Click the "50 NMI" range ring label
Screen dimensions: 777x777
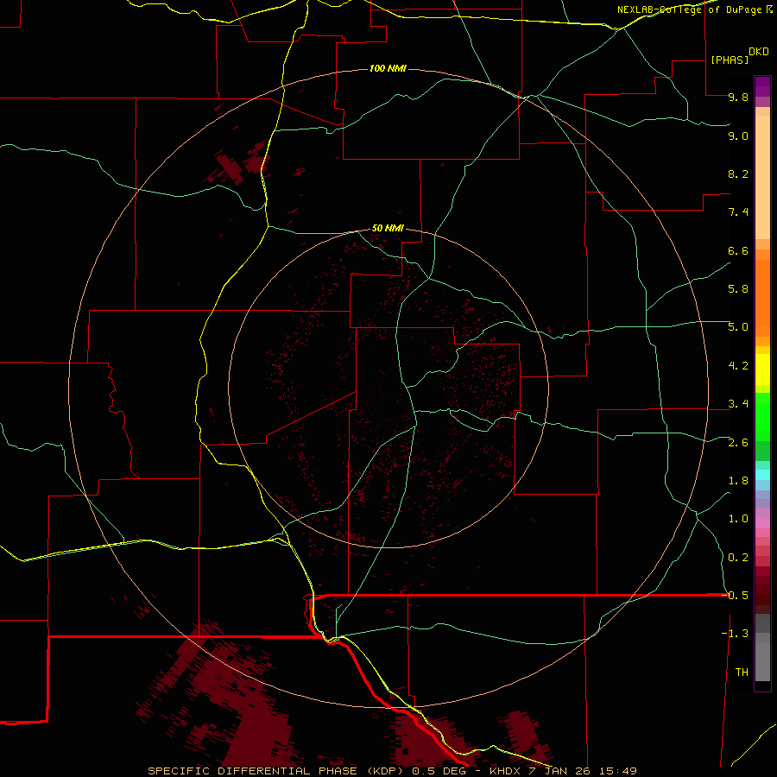coord(388,228)
